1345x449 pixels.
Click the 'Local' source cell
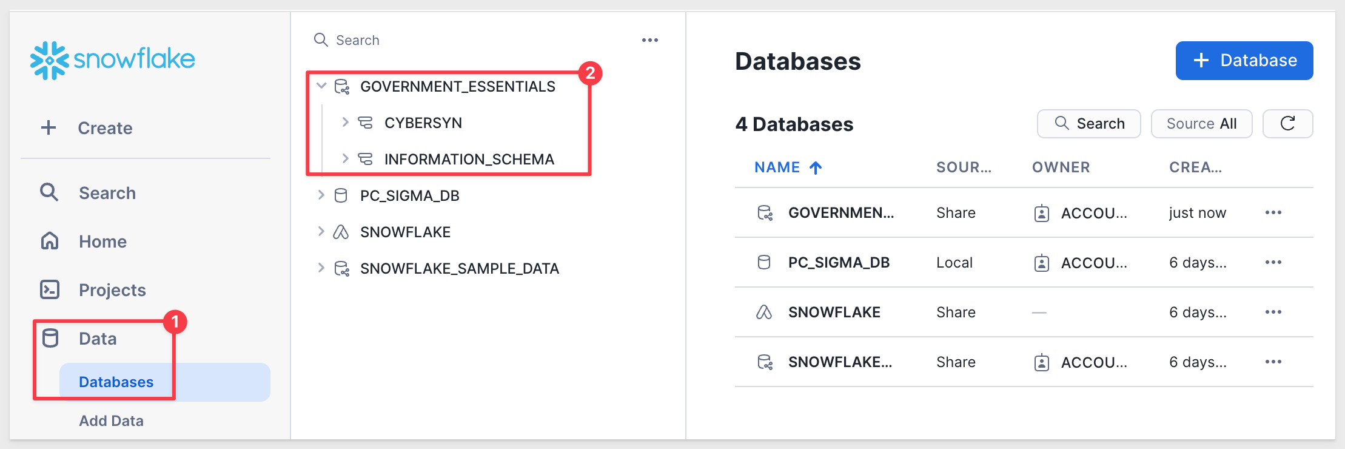click(954, 263)
